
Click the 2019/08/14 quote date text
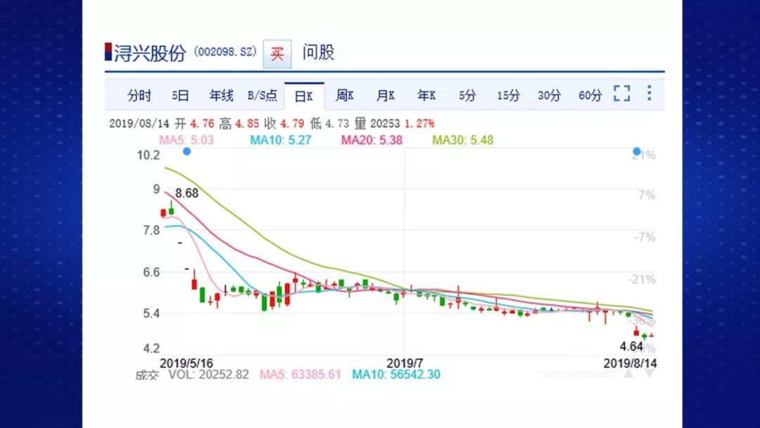point(139,124)
